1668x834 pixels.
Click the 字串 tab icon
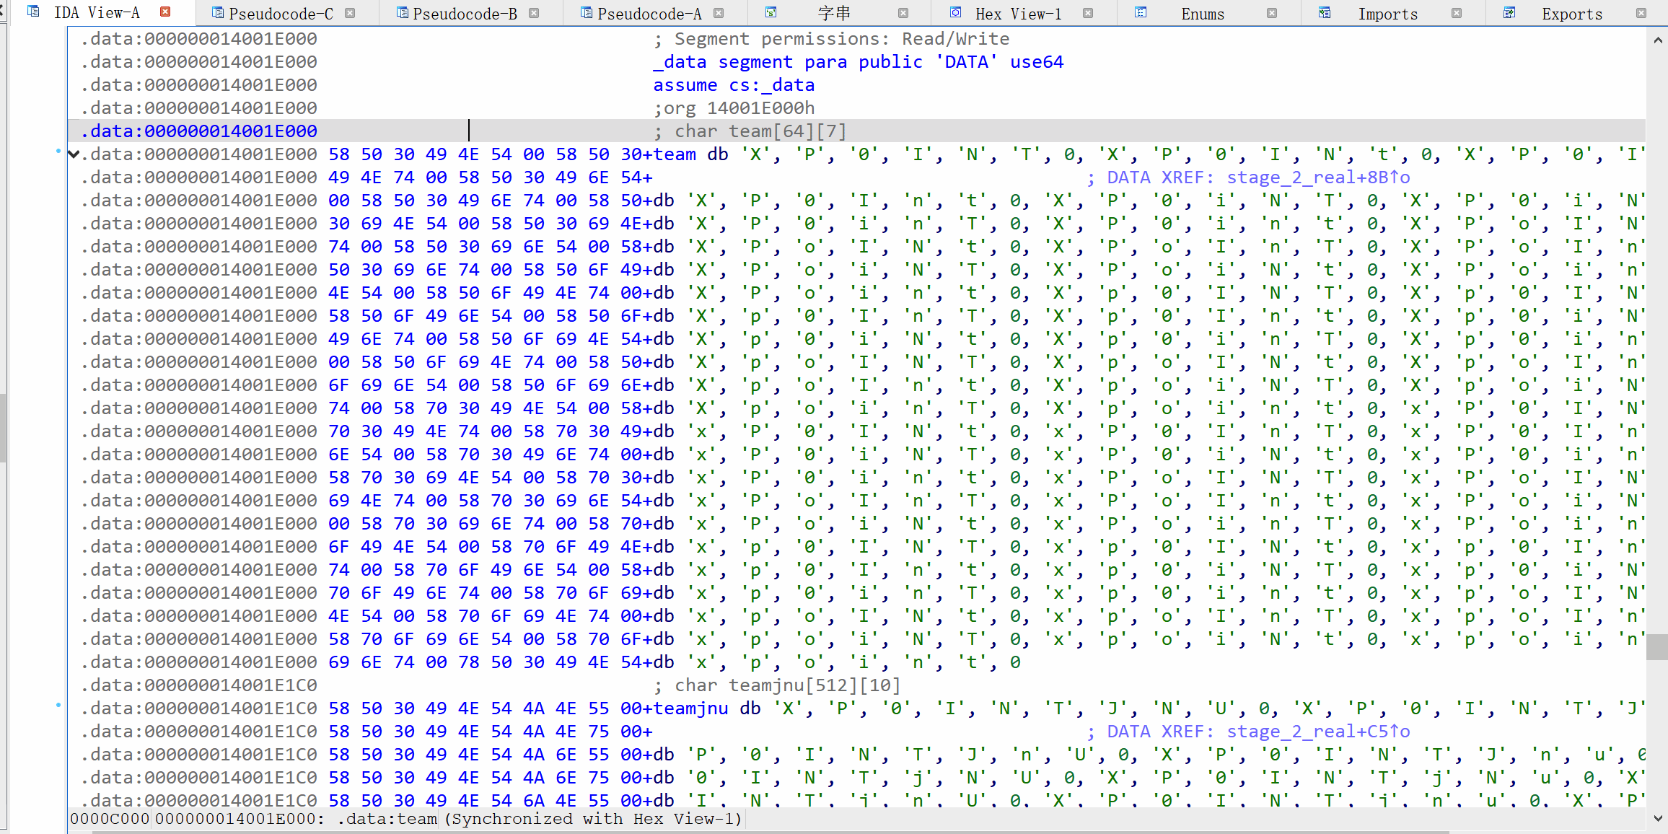pyautogui.click(x=771, y=12)
